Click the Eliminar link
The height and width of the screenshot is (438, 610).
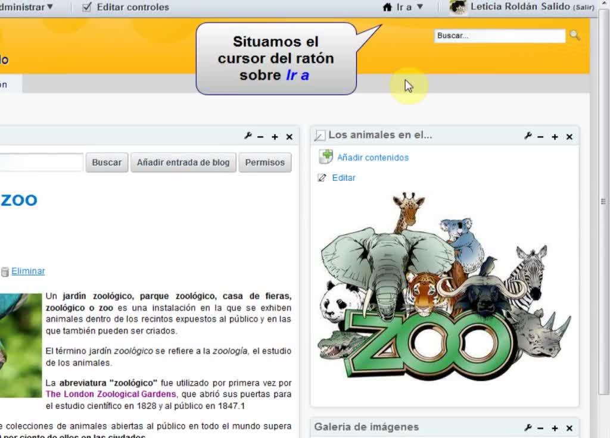coord(28,271)
